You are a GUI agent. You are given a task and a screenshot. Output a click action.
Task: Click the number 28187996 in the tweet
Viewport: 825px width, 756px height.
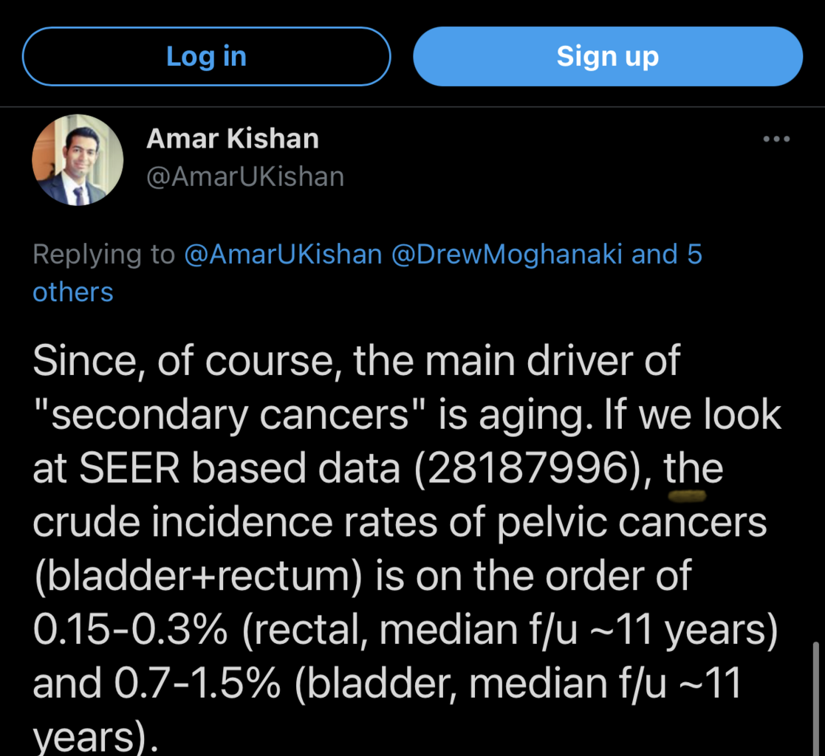[529, 468]
